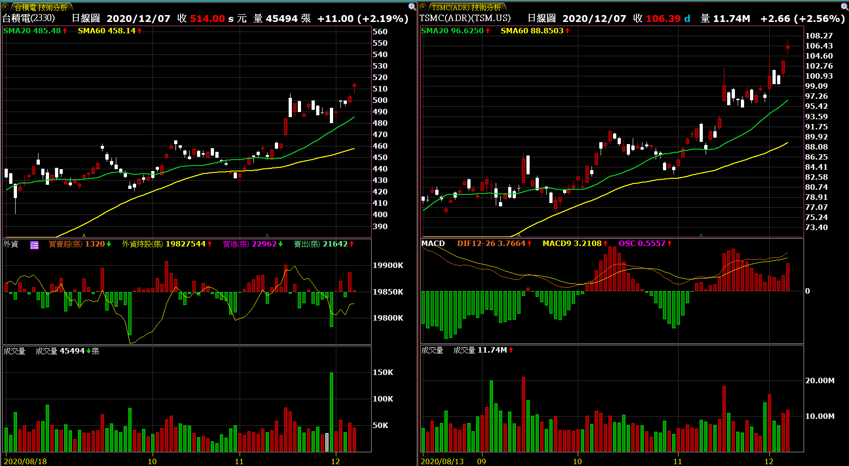849x466 pixels.
Task: Click the 19900K axis label
Action: click(x=388, y=265)
